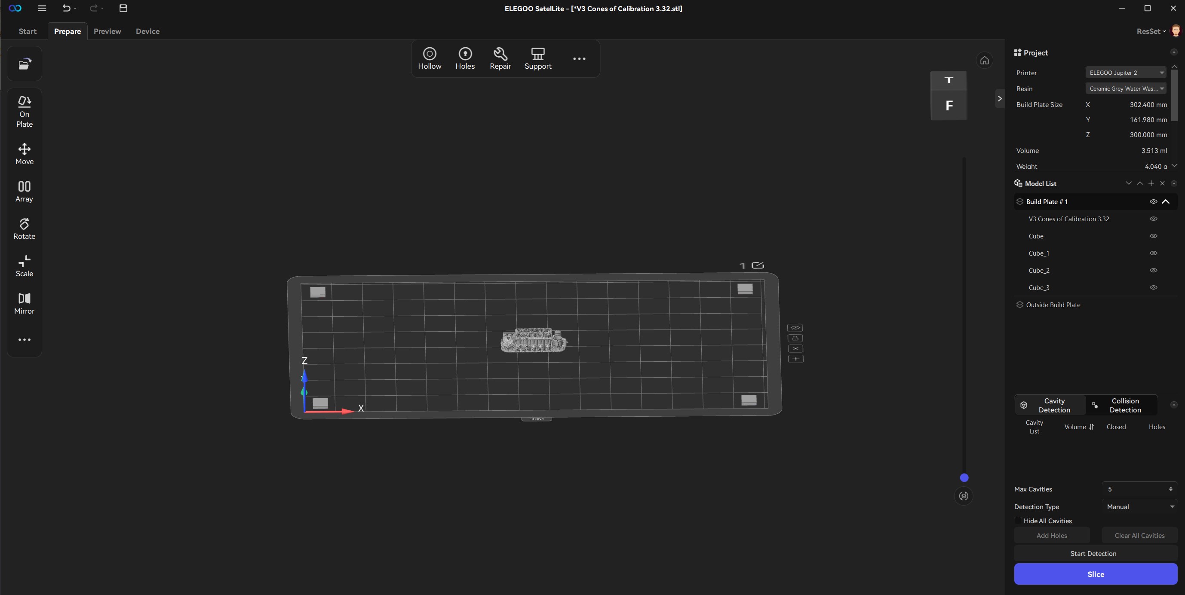Collapse the Model List section
1185x595 pixels.
click(1173, 183)
